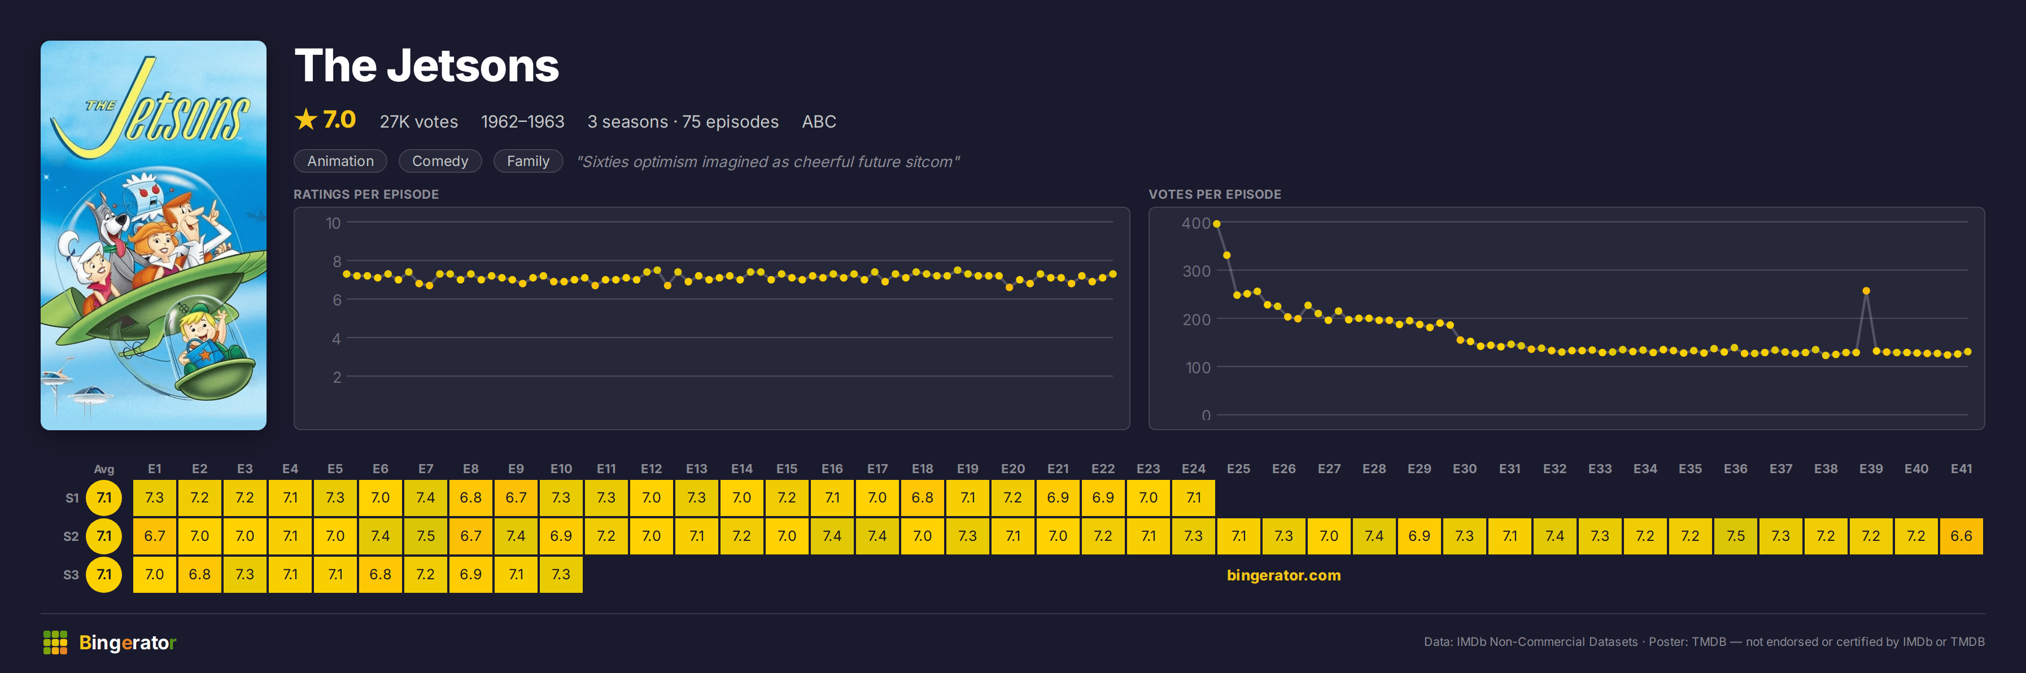The height and width of the screenshot is (673, 2026).
Task: Click The Jetsons title heading
Action: [426, 65]
